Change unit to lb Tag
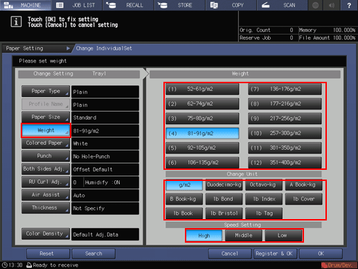The width and height of the screenshot is (358, 269). coord(264,214)
